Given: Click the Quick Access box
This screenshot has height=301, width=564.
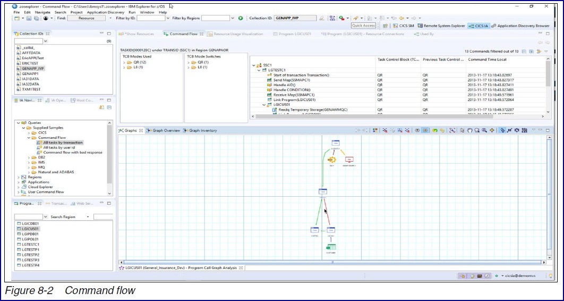Looking at the screenshot, I should pos(363,26).
